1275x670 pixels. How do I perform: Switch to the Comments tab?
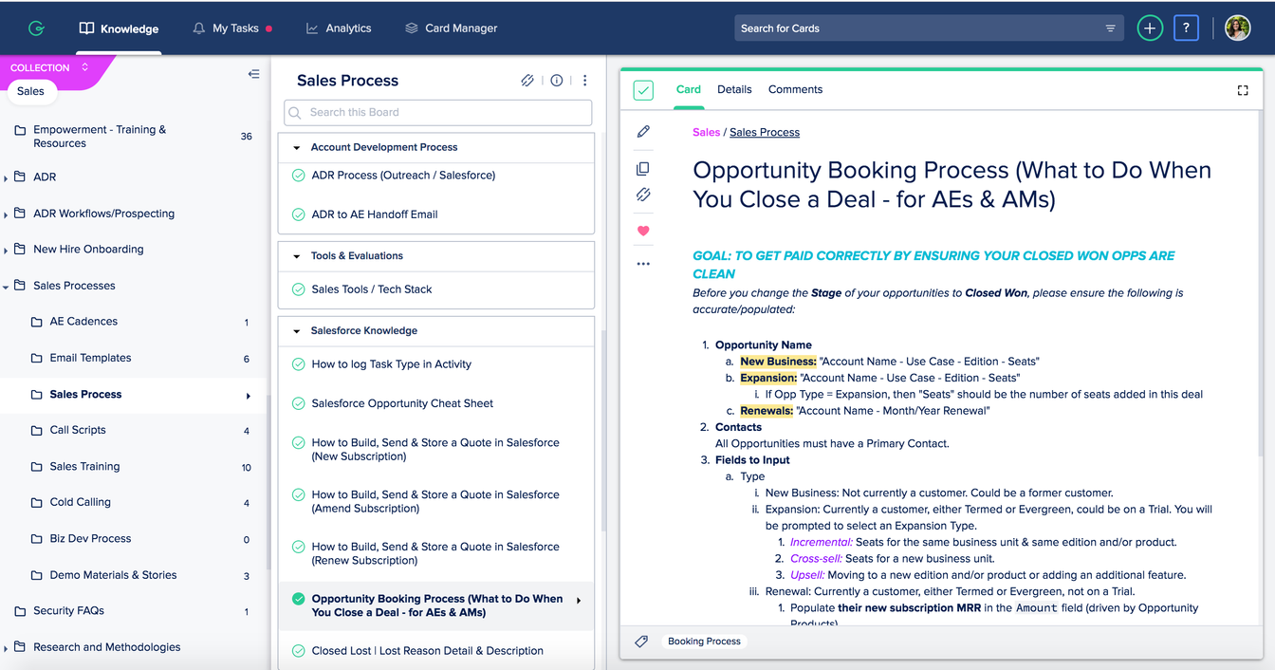(795, 89)
